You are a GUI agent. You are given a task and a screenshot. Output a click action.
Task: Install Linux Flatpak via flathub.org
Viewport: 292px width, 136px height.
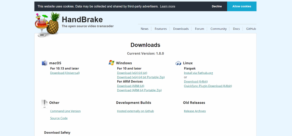(198, 73)
